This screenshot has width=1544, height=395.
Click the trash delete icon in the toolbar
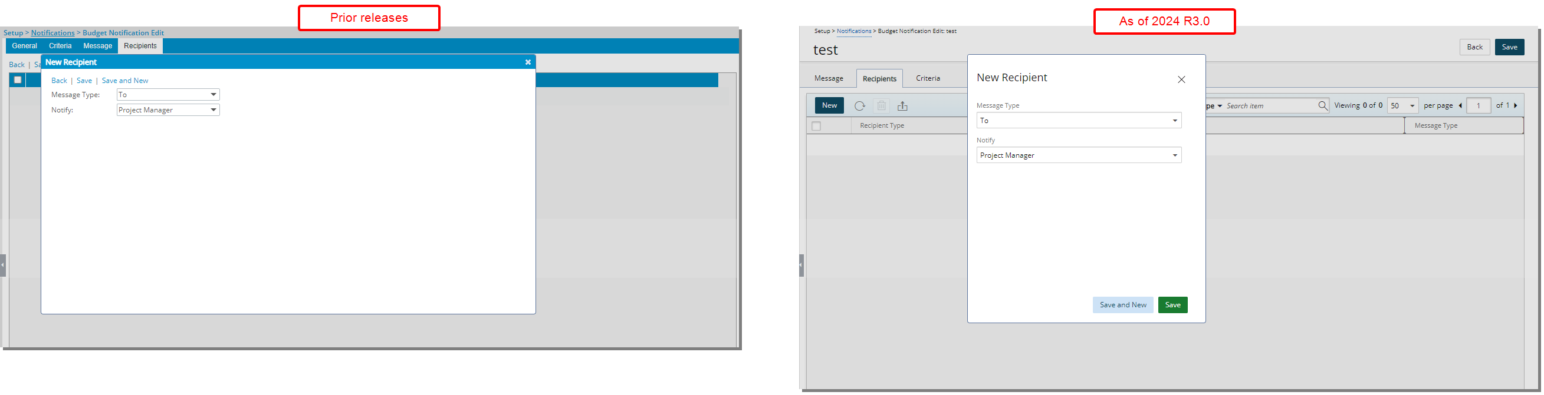(x=881, y=106)
